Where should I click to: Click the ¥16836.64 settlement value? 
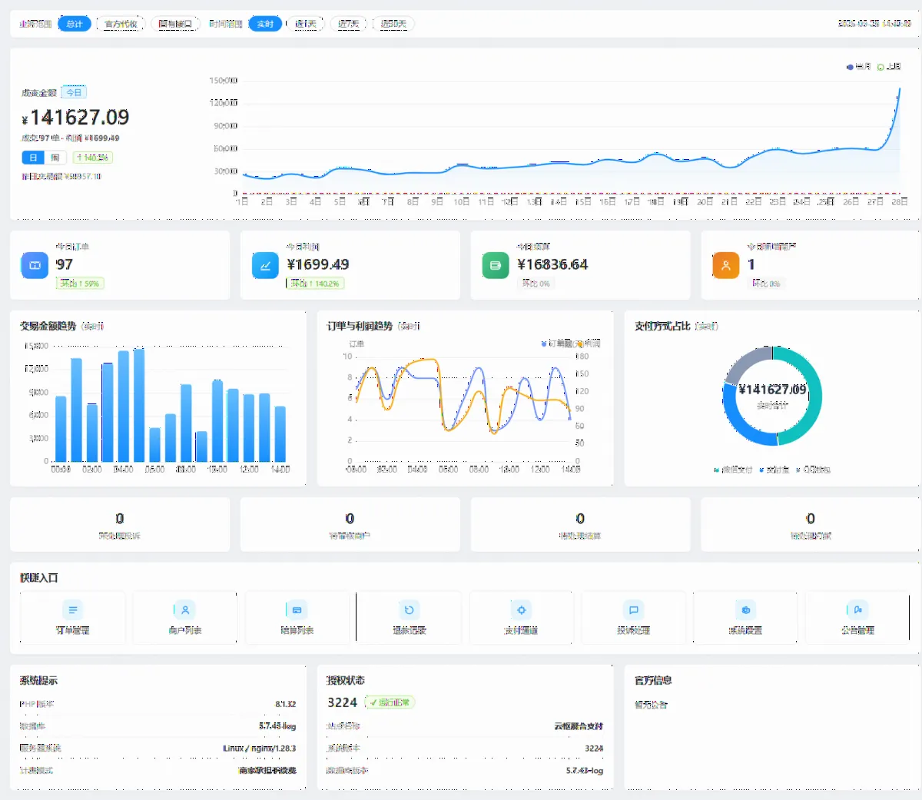pos(552,264)
